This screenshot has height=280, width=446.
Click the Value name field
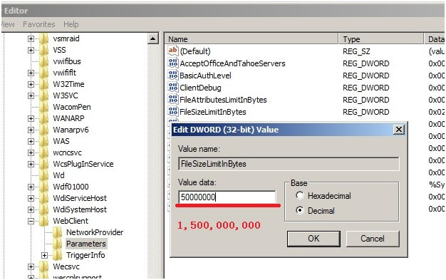(289, 164)
